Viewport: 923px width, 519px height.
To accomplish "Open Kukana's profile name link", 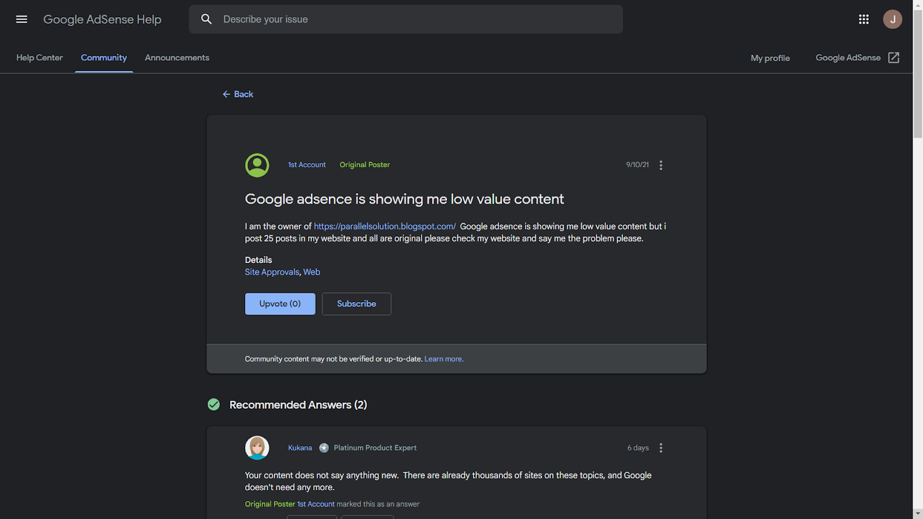I will coord(300,448).
